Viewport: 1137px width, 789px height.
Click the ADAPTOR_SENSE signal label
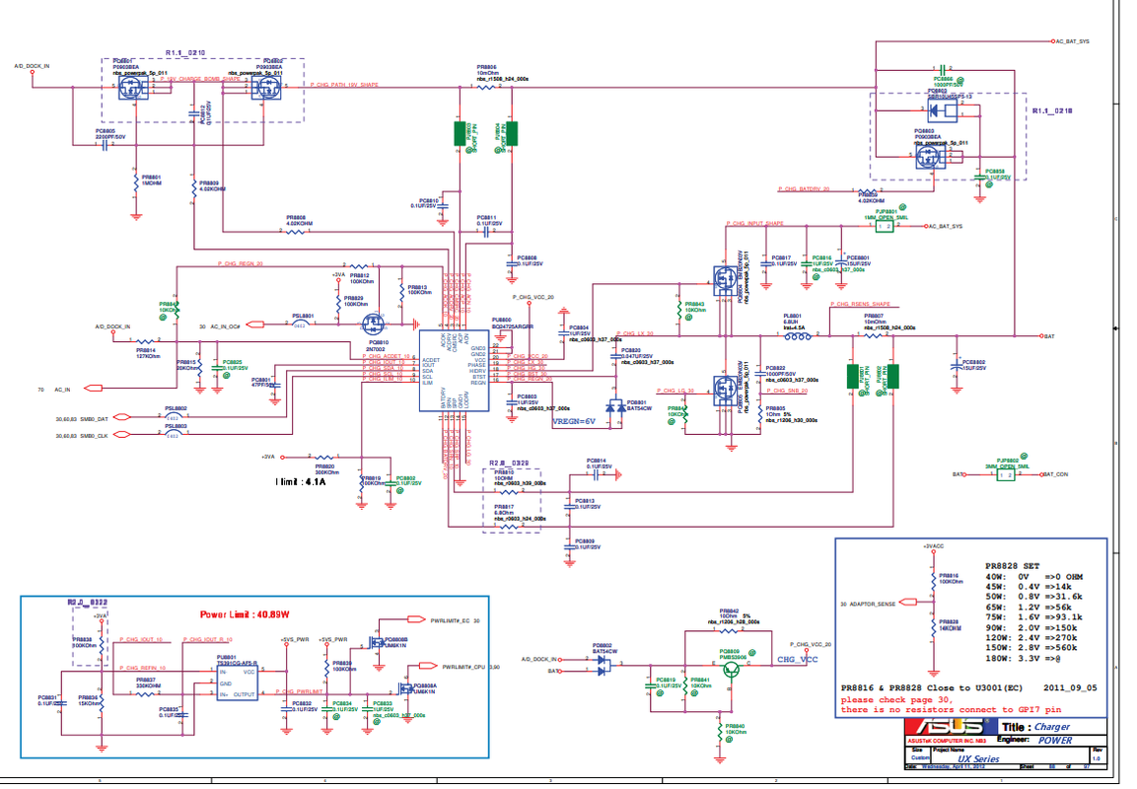coord(873,604)
